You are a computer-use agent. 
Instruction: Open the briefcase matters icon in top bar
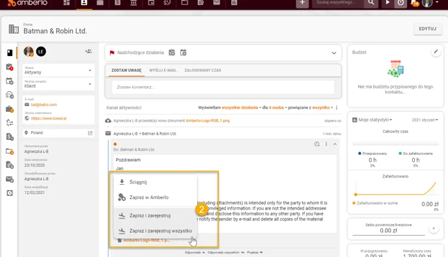pos(100,3)
